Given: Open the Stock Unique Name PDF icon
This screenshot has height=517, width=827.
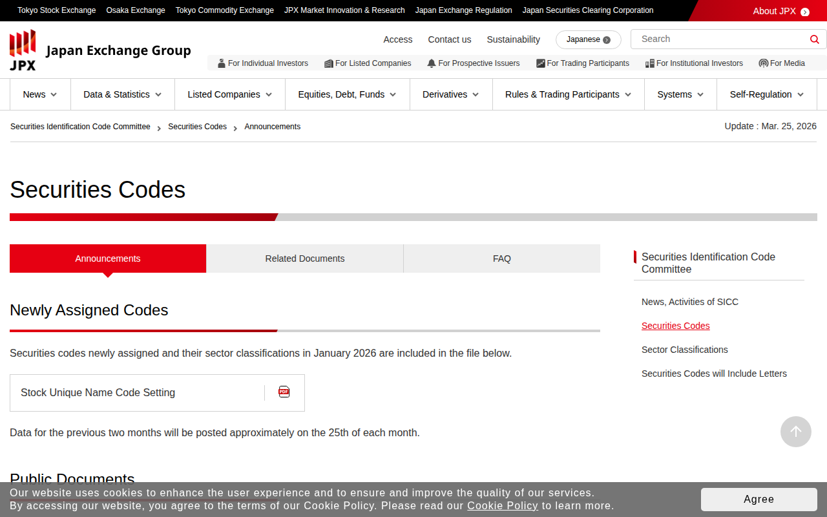Looking at the screenshot, I should pos(284,392).
